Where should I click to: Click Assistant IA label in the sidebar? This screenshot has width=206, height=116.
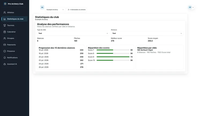12,64
